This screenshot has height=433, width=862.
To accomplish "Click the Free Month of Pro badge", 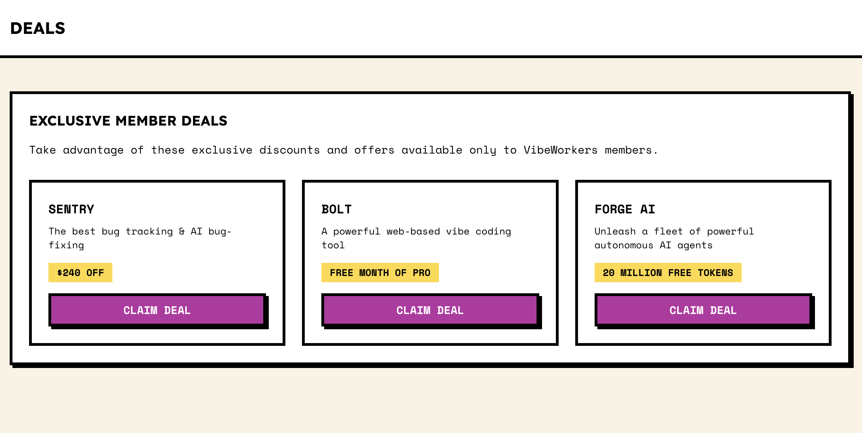I will pyautogui.click(x=380, y=273).
